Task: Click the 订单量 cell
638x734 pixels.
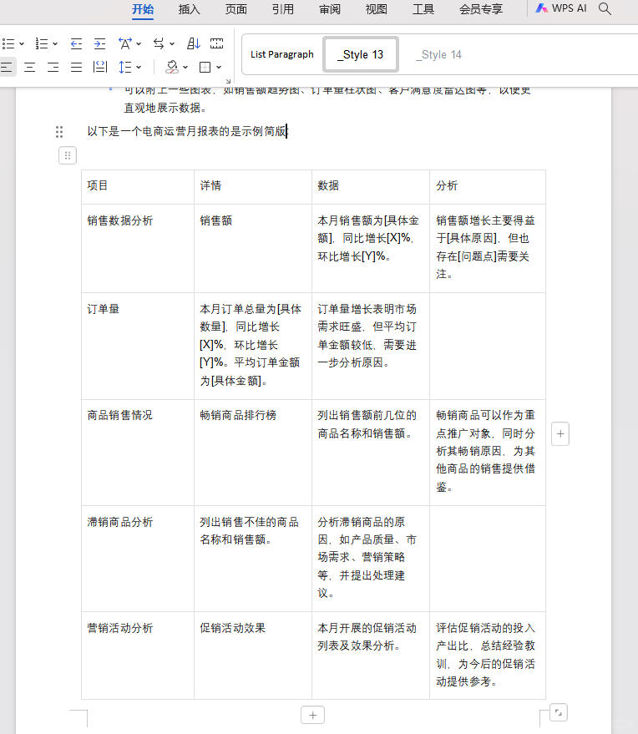Action: tap(138, 346)
